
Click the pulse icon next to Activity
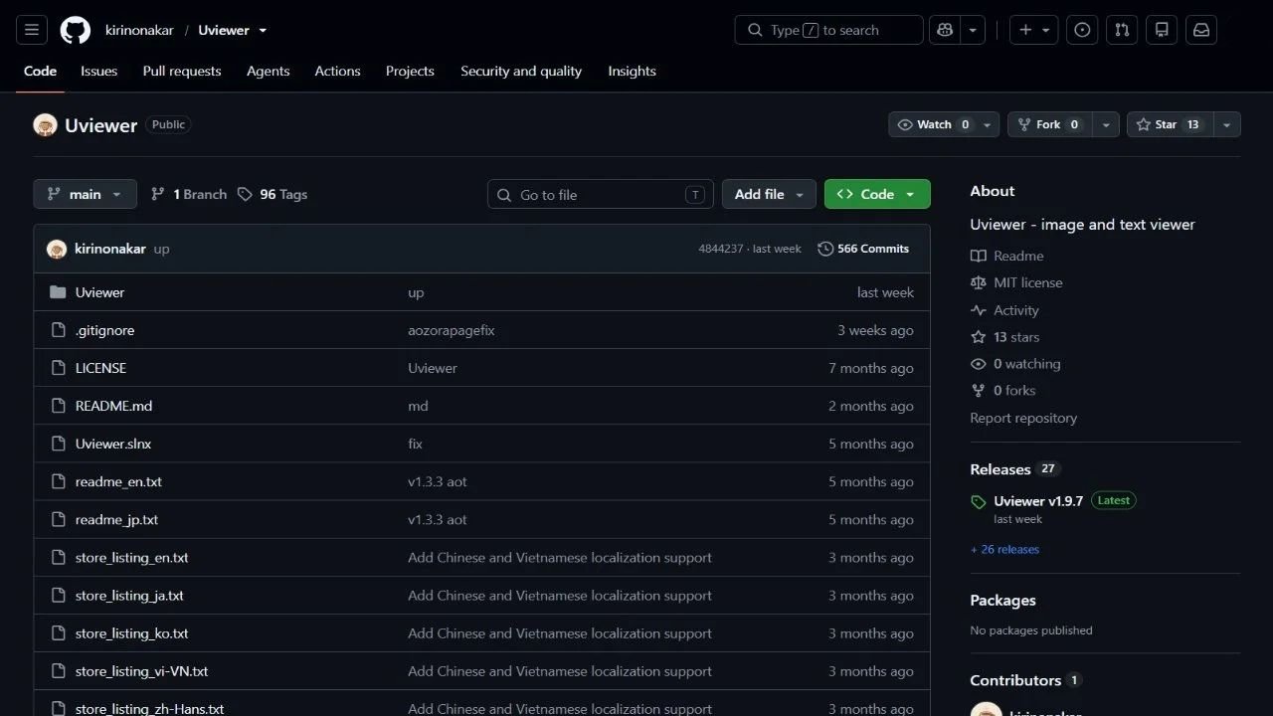click(x=979, y=310)
